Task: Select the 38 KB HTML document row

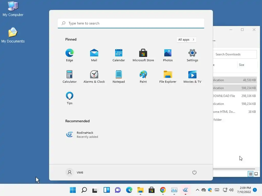Action: pyautogui.click(x=235, y=112)
